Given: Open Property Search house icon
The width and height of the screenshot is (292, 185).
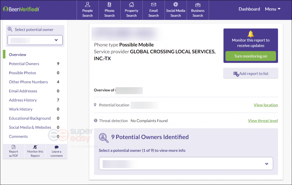Looking at the screenshot, I should [131, 4].
